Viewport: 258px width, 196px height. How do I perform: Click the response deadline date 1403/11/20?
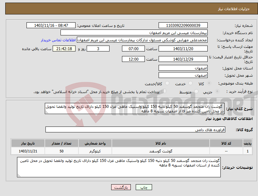(183, 49)
